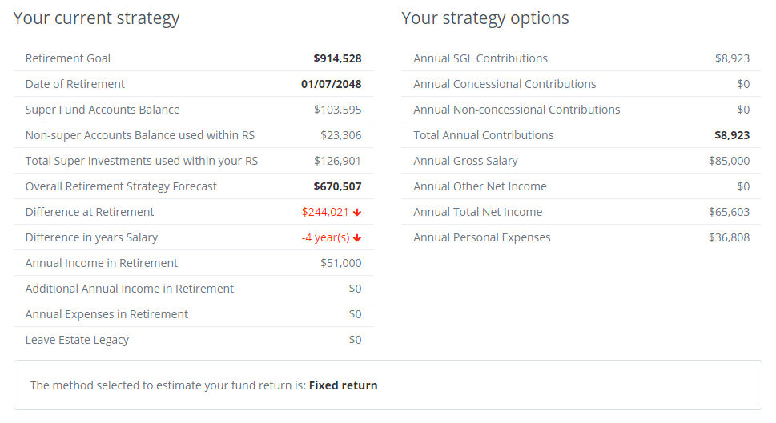
Task: Click the Your strategy options heading
Action: pyautogui.click(x=485, y=18)
